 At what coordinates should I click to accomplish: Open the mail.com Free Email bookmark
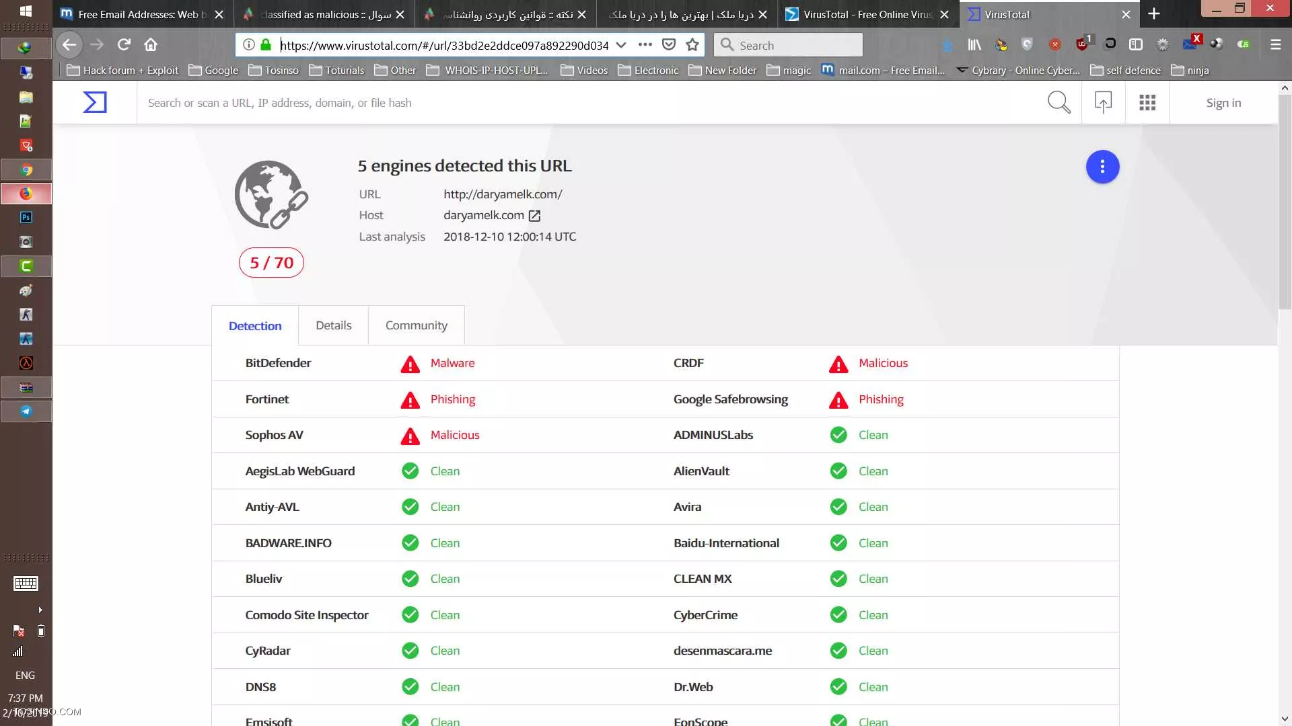click(883, 71)
